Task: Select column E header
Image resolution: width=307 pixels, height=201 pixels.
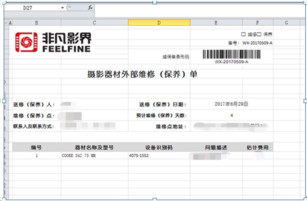Action: pos(216,22)
